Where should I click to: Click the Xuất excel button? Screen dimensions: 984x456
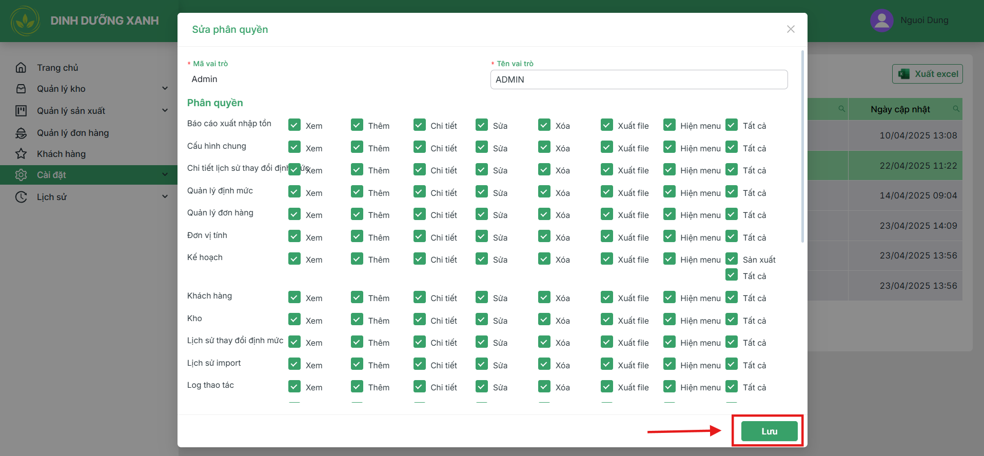pyautogui.click(x=927, y=74)
